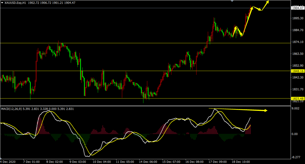Click the 1863.50 price axis value
This screenshot has width=305, height=164.
[x=298, y=53]
